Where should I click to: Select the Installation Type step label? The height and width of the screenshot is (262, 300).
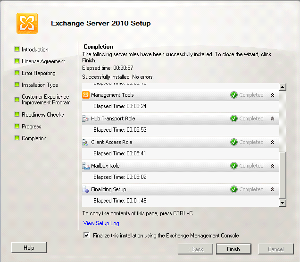click(x=40, y=85)
